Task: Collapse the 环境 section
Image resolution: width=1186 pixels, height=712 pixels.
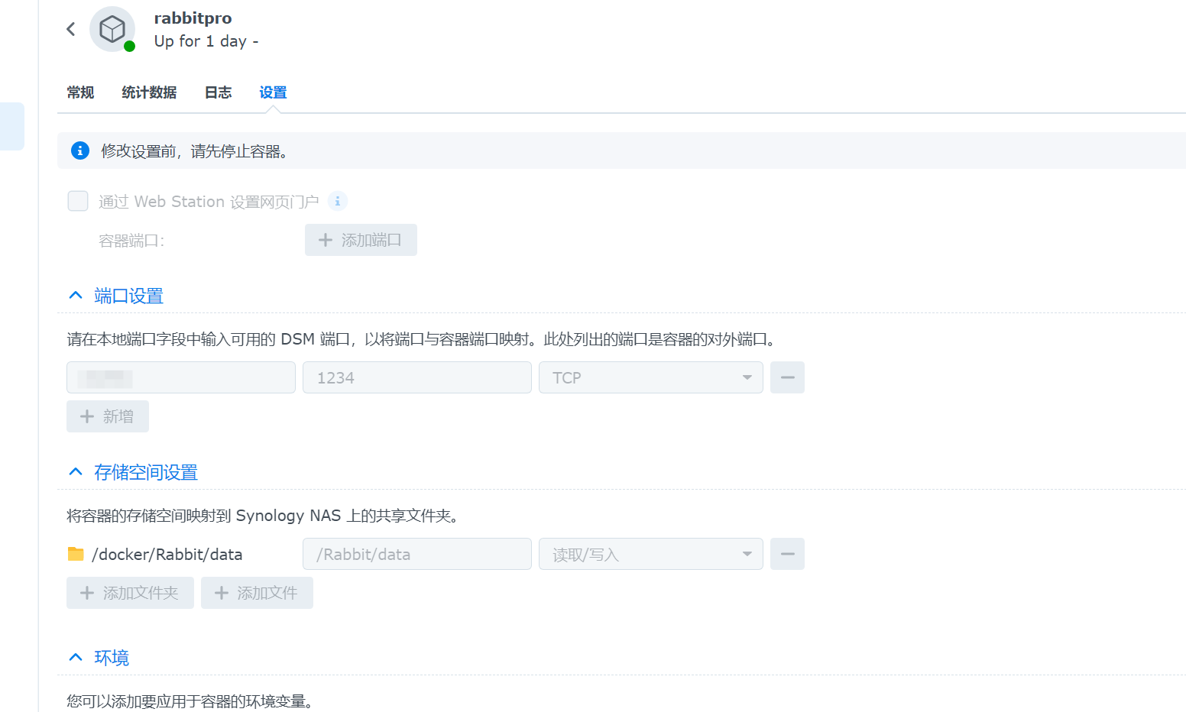Action: click(x=76, y=658)
